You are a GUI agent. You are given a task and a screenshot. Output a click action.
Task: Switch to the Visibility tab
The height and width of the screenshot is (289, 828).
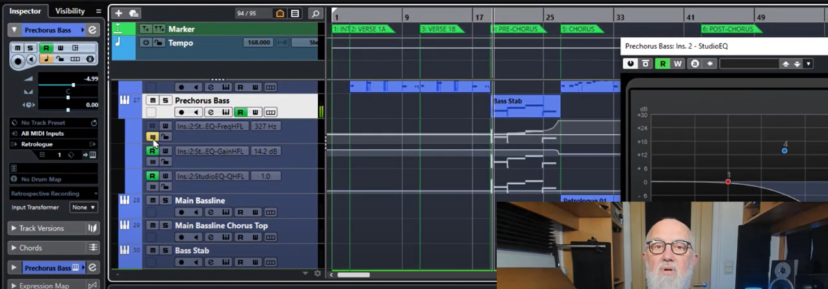(x=70, y=11)
